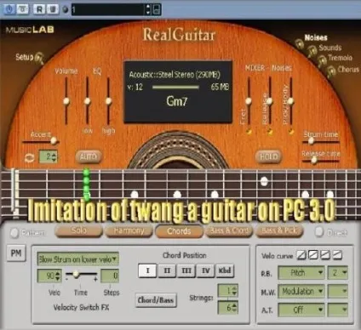Click the Accent slider handle
The height and width of the screenshot is (330, 361).
(x=54, y=140)
